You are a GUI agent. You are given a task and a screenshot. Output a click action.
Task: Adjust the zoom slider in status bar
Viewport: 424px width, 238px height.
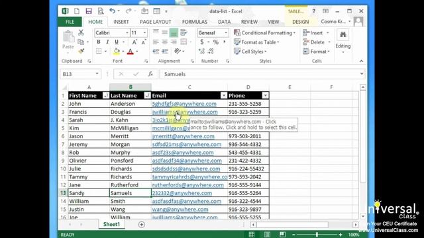pos(317,235)
